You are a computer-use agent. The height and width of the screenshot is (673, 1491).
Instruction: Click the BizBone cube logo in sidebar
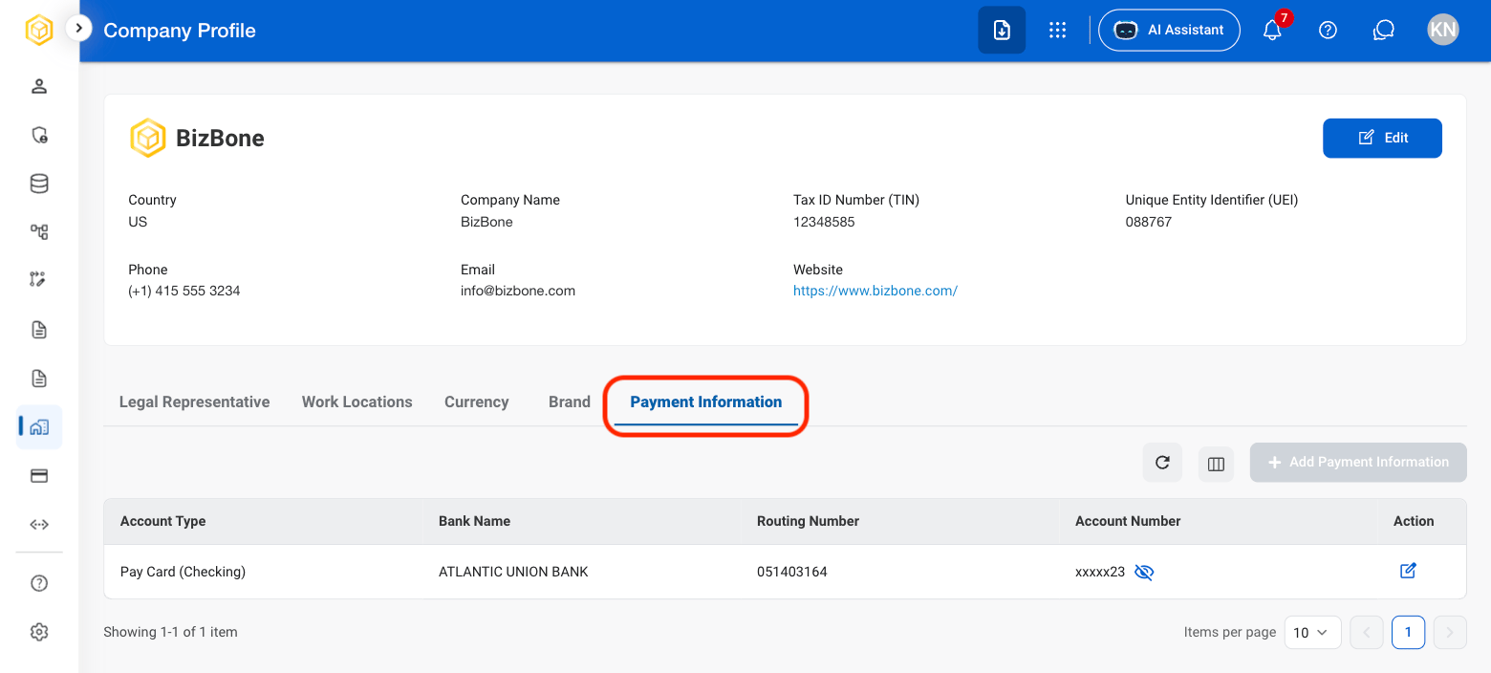39,31
